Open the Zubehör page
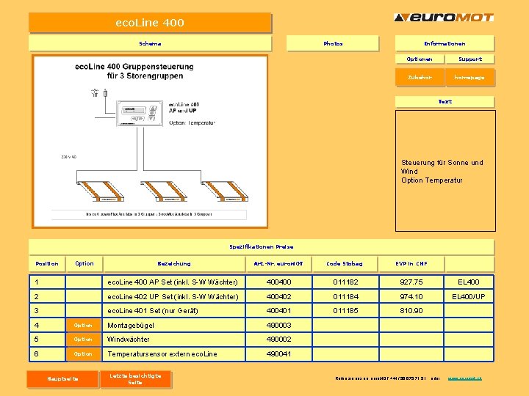The image size is (529, 396). coord(420,78)
